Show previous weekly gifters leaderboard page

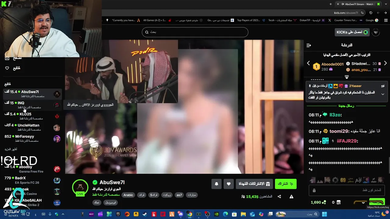coord(308,63)
